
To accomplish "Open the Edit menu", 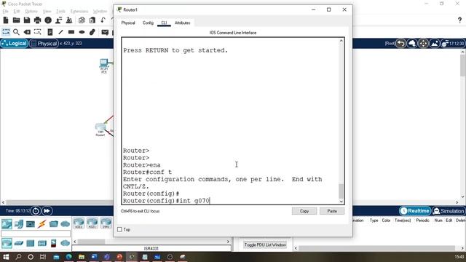I will click(17, 12).
